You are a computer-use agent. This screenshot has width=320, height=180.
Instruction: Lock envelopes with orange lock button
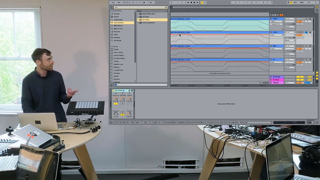[x=281, y=15]
